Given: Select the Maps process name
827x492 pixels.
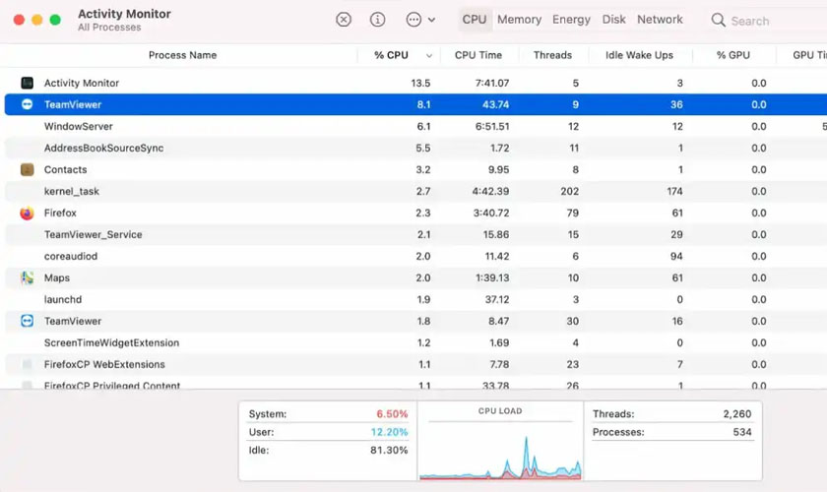Looking at the screenshot, I should [57, 277].
